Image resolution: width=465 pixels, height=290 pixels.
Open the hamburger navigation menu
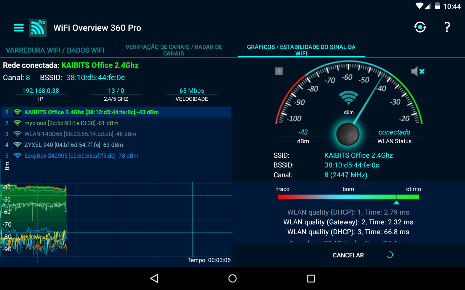coord(19,28)
